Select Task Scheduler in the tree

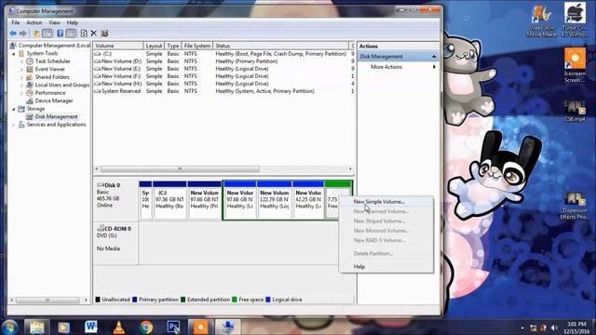(52, 61)
